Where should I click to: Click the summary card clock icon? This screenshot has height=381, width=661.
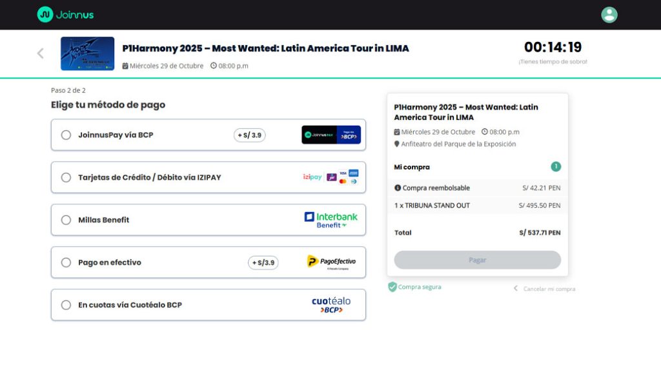[485, 132]
